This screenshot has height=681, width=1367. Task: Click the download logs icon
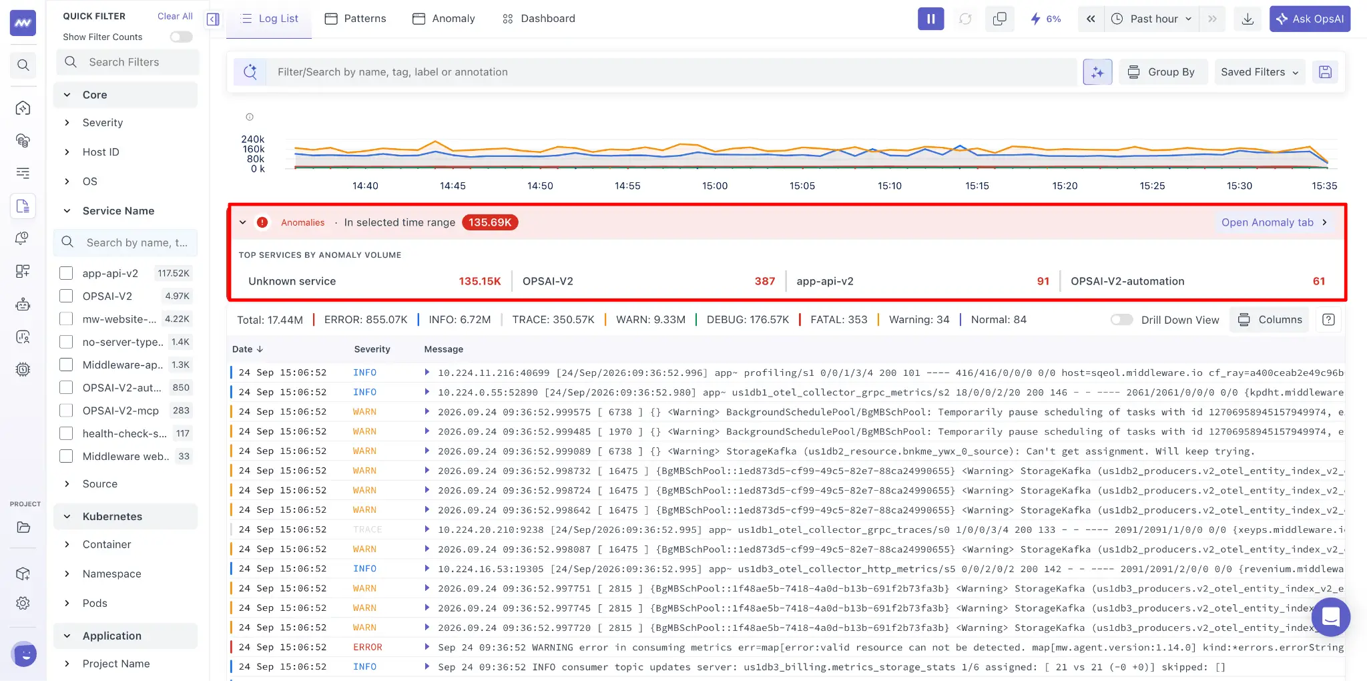[1247, 19]
